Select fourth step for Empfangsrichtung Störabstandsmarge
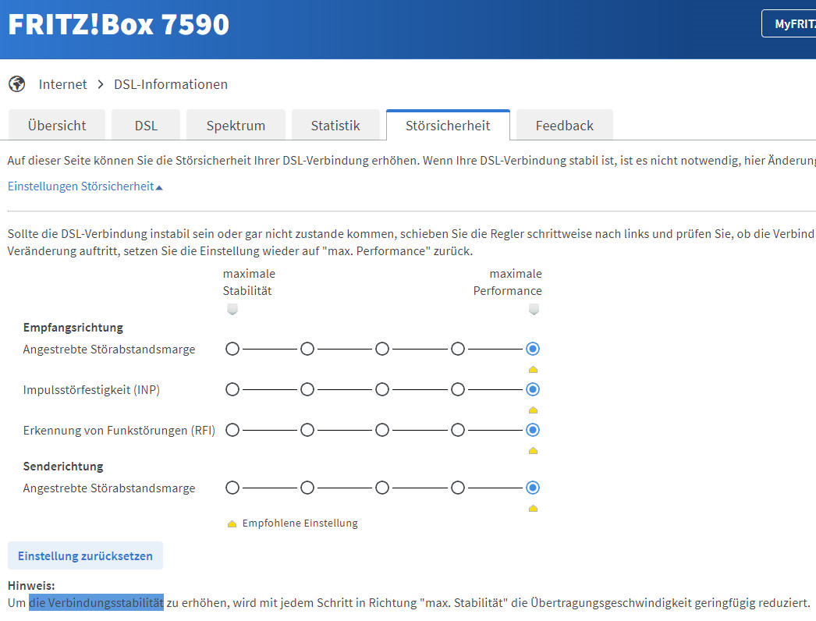 (458, 349)
